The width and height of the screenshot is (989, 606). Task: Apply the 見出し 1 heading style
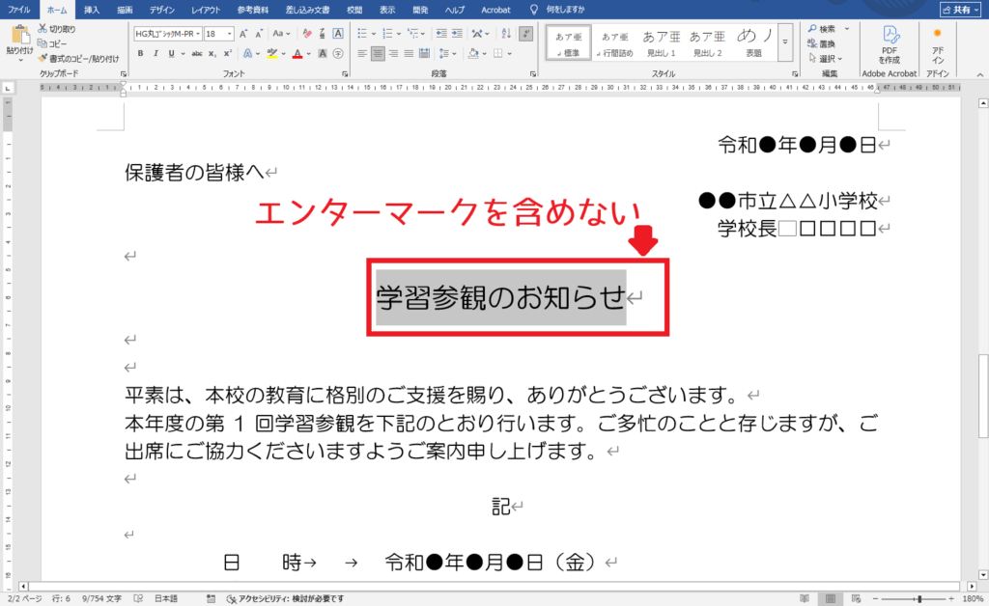point(663,42)
